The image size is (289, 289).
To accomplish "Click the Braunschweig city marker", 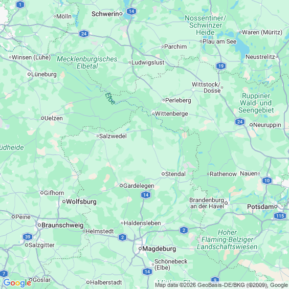I will point(39,225).
